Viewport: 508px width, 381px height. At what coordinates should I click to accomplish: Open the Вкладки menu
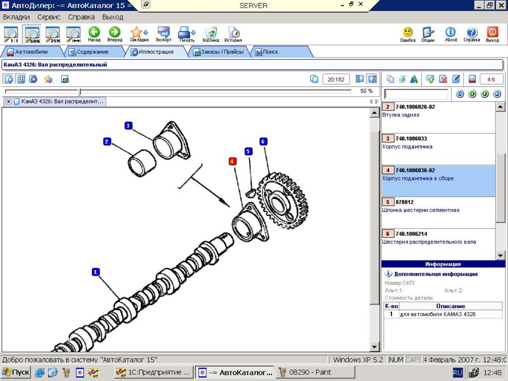[x=17, y=17]
